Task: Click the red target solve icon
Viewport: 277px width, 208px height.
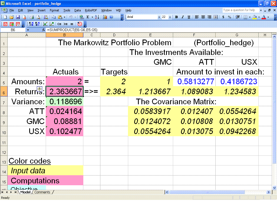Action: click(80, 24)
